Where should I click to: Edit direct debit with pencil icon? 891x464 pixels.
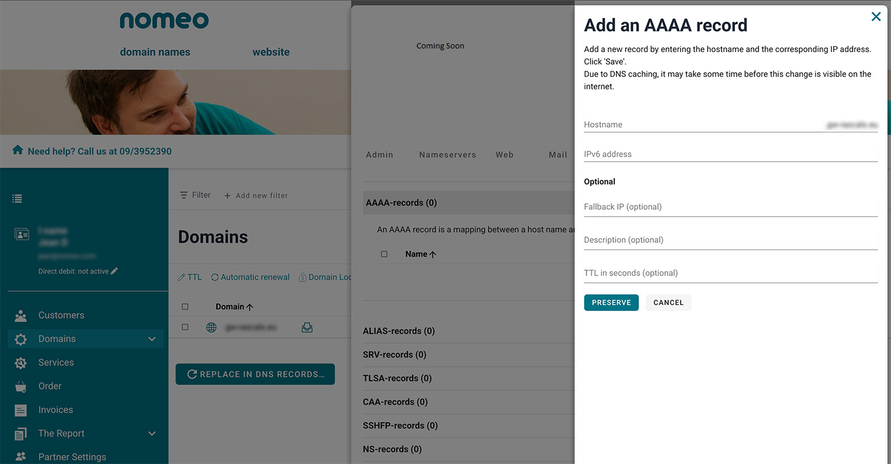[x=114, y=271]
